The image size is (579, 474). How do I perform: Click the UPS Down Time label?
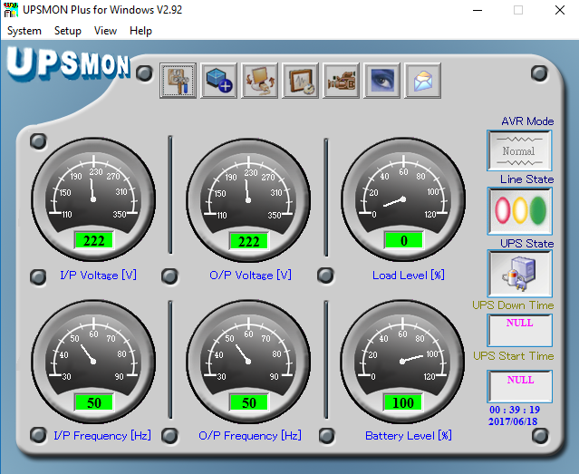[513, 305]
